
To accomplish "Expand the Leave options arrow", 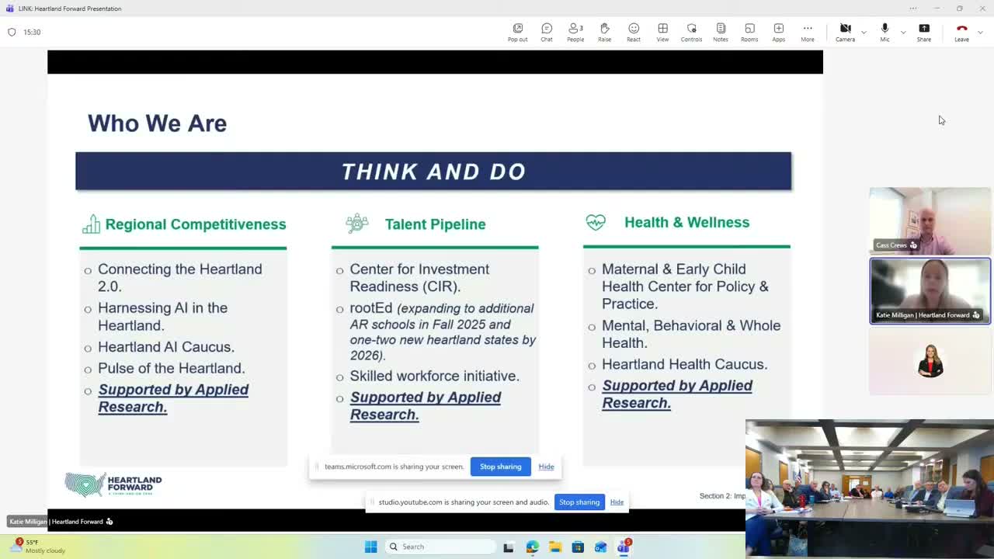I will pos(980,32).
